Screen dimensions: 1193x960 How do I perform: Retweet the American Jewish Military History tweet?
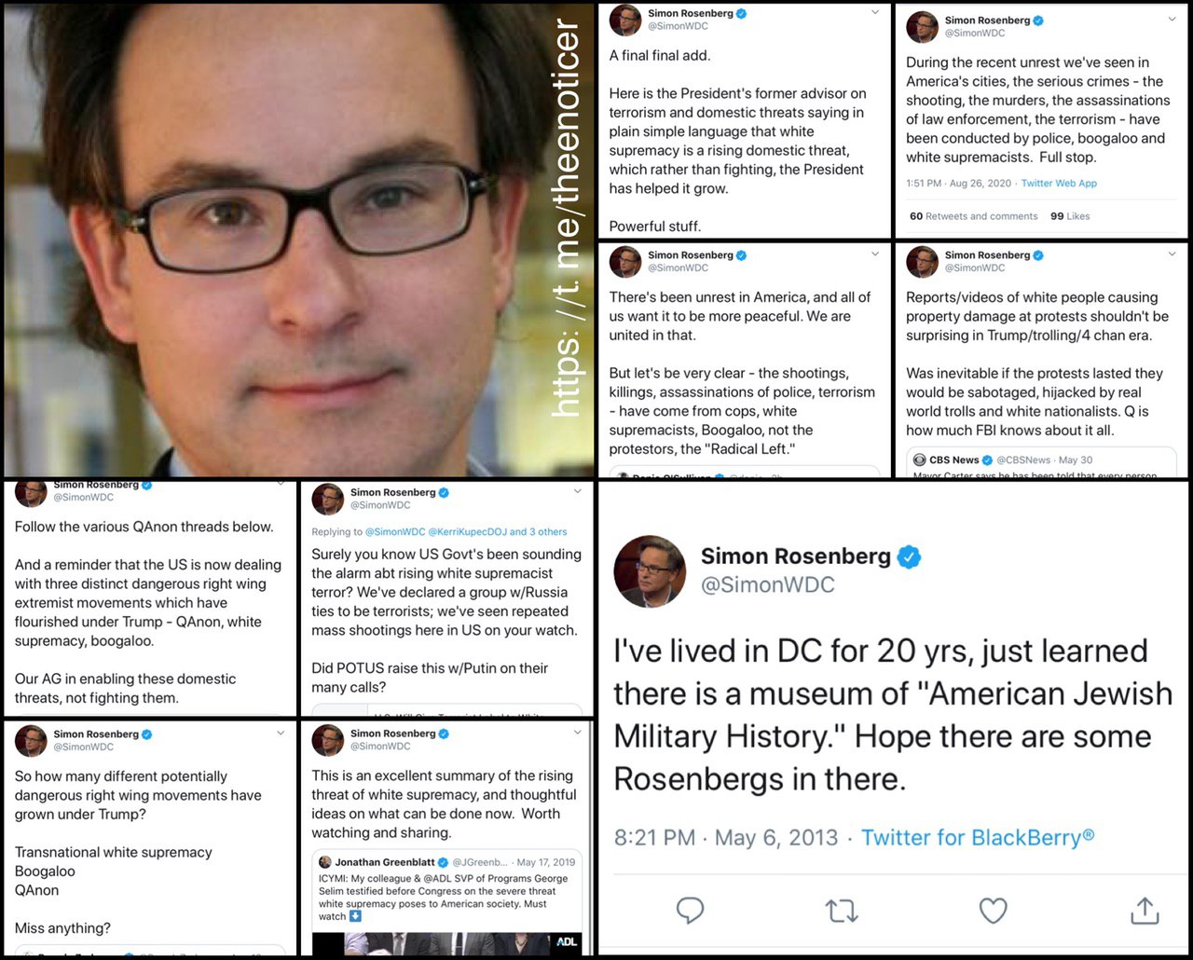842,910
